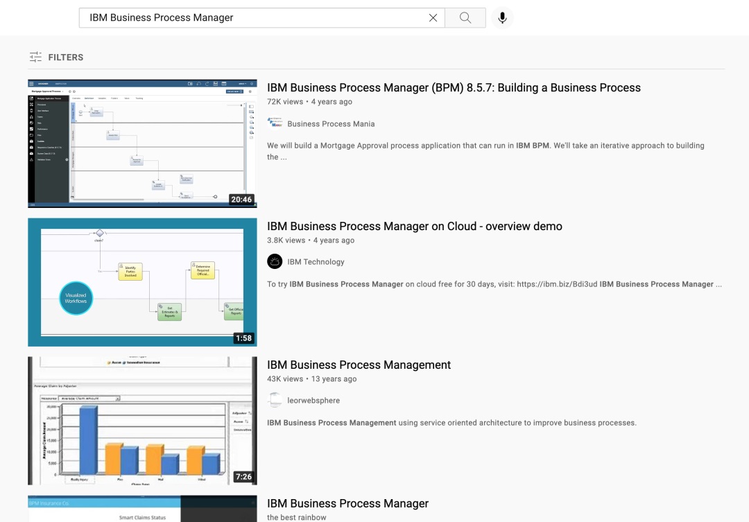Visit the leorwebsphere channel name

pyautogui.click(x=313, y=400)
